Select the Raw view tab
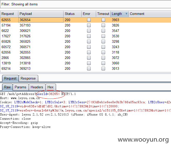The width and height of the screenshot is (171, 147). pyautogui.click(x=7, y=87)
